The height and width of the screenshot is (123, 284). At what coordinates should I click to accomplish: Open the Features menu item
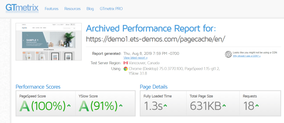[52, 9]
